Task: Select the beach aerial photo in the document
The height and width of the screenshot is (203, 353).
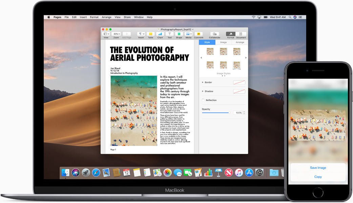Action: (x=134, y=110)
